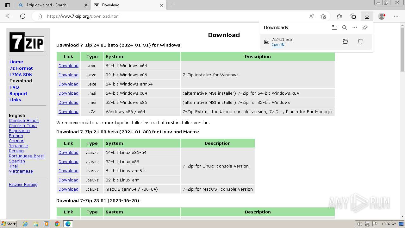This screenshot has width=405, height=228.
Task: Launch Internet Explorer from taskbar
Action: (x=25, y=224)
